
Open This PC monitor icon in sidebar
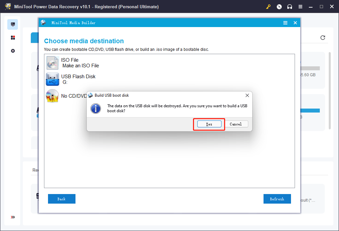[13, 24]
